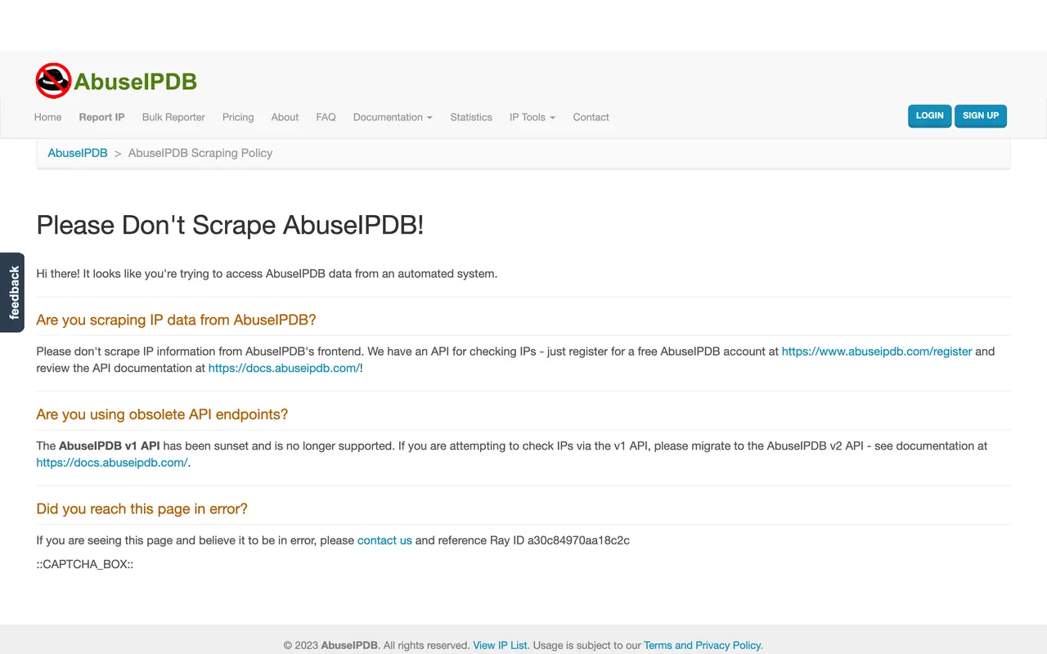This screenshot has width=1047, height=654.
Task: Open docs.abuseipdb.com link under obsolete API section
Action: click(x=112, y=463)
